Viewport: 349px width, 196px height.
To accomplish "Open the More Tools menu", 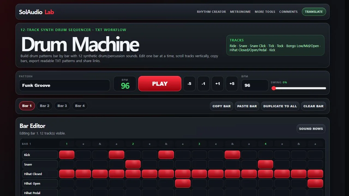I will coord(265,12).
